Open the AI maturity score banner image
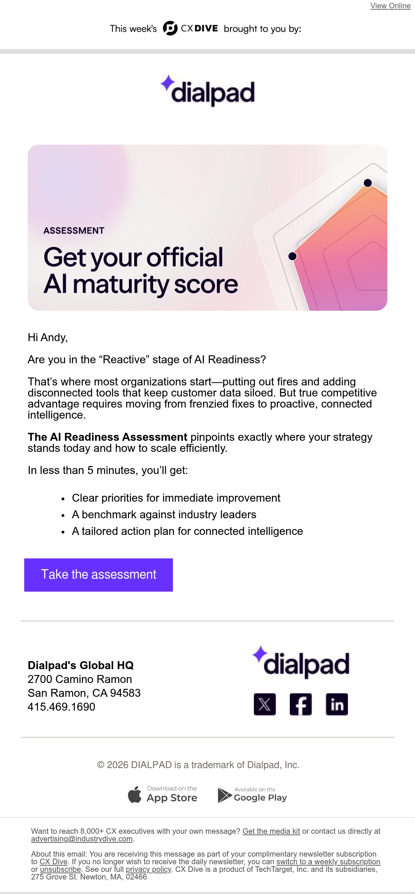415x894 pixels. [207, 228]
